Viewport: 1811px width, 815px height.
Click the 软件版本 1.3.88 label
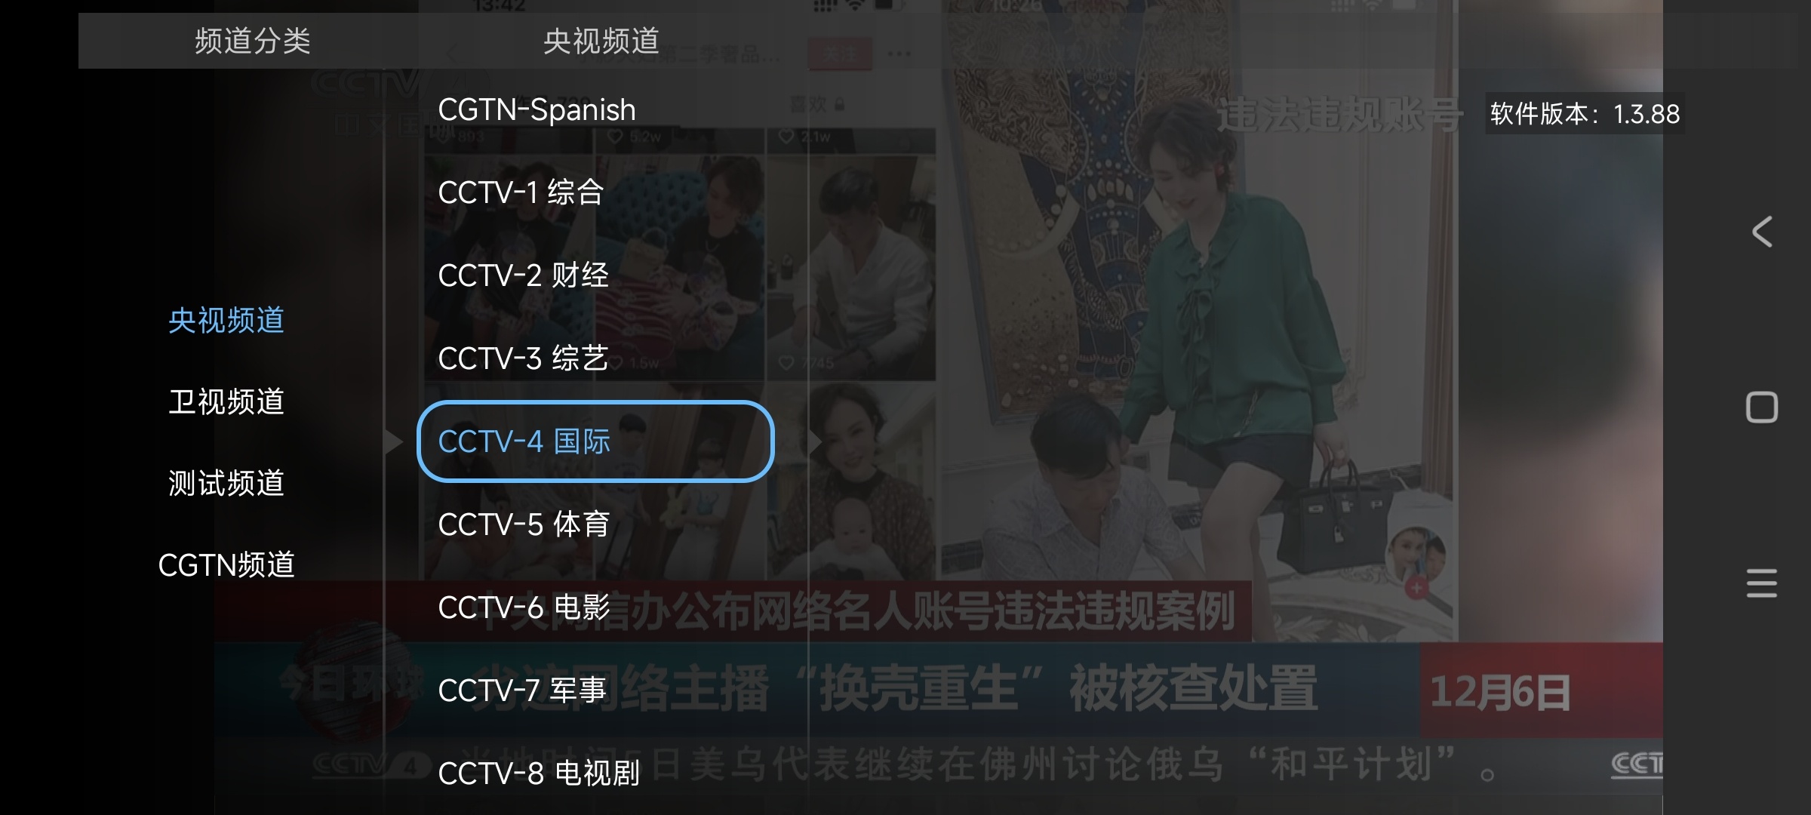(x=1585, y=114)
